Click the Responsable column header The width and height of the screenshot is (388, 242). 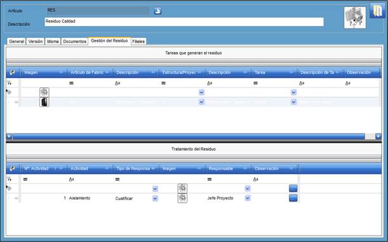pos(227,169)
